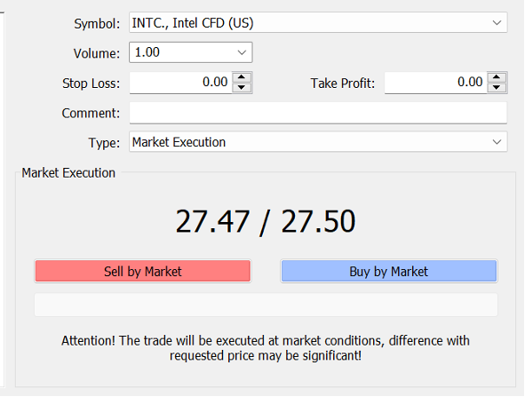Image resolution: width=525 pixels, height=397 pixels.
Task: Select the Market Execution type field
Action: click(318, 142)
